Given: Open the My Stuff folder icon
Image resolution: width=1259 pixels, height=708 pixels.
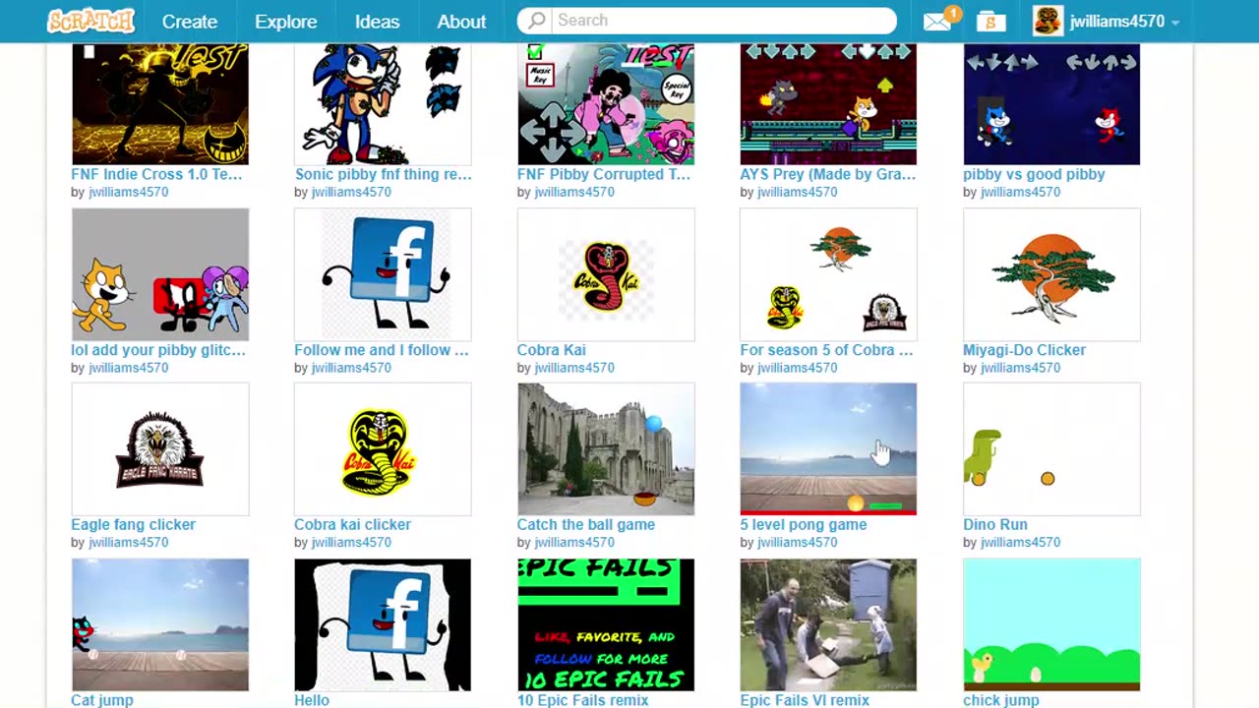Looking at the screenshot, I should pos(990,21).
